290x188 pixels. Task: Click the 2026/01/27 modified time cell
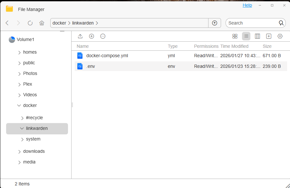[x=240, y=56]
